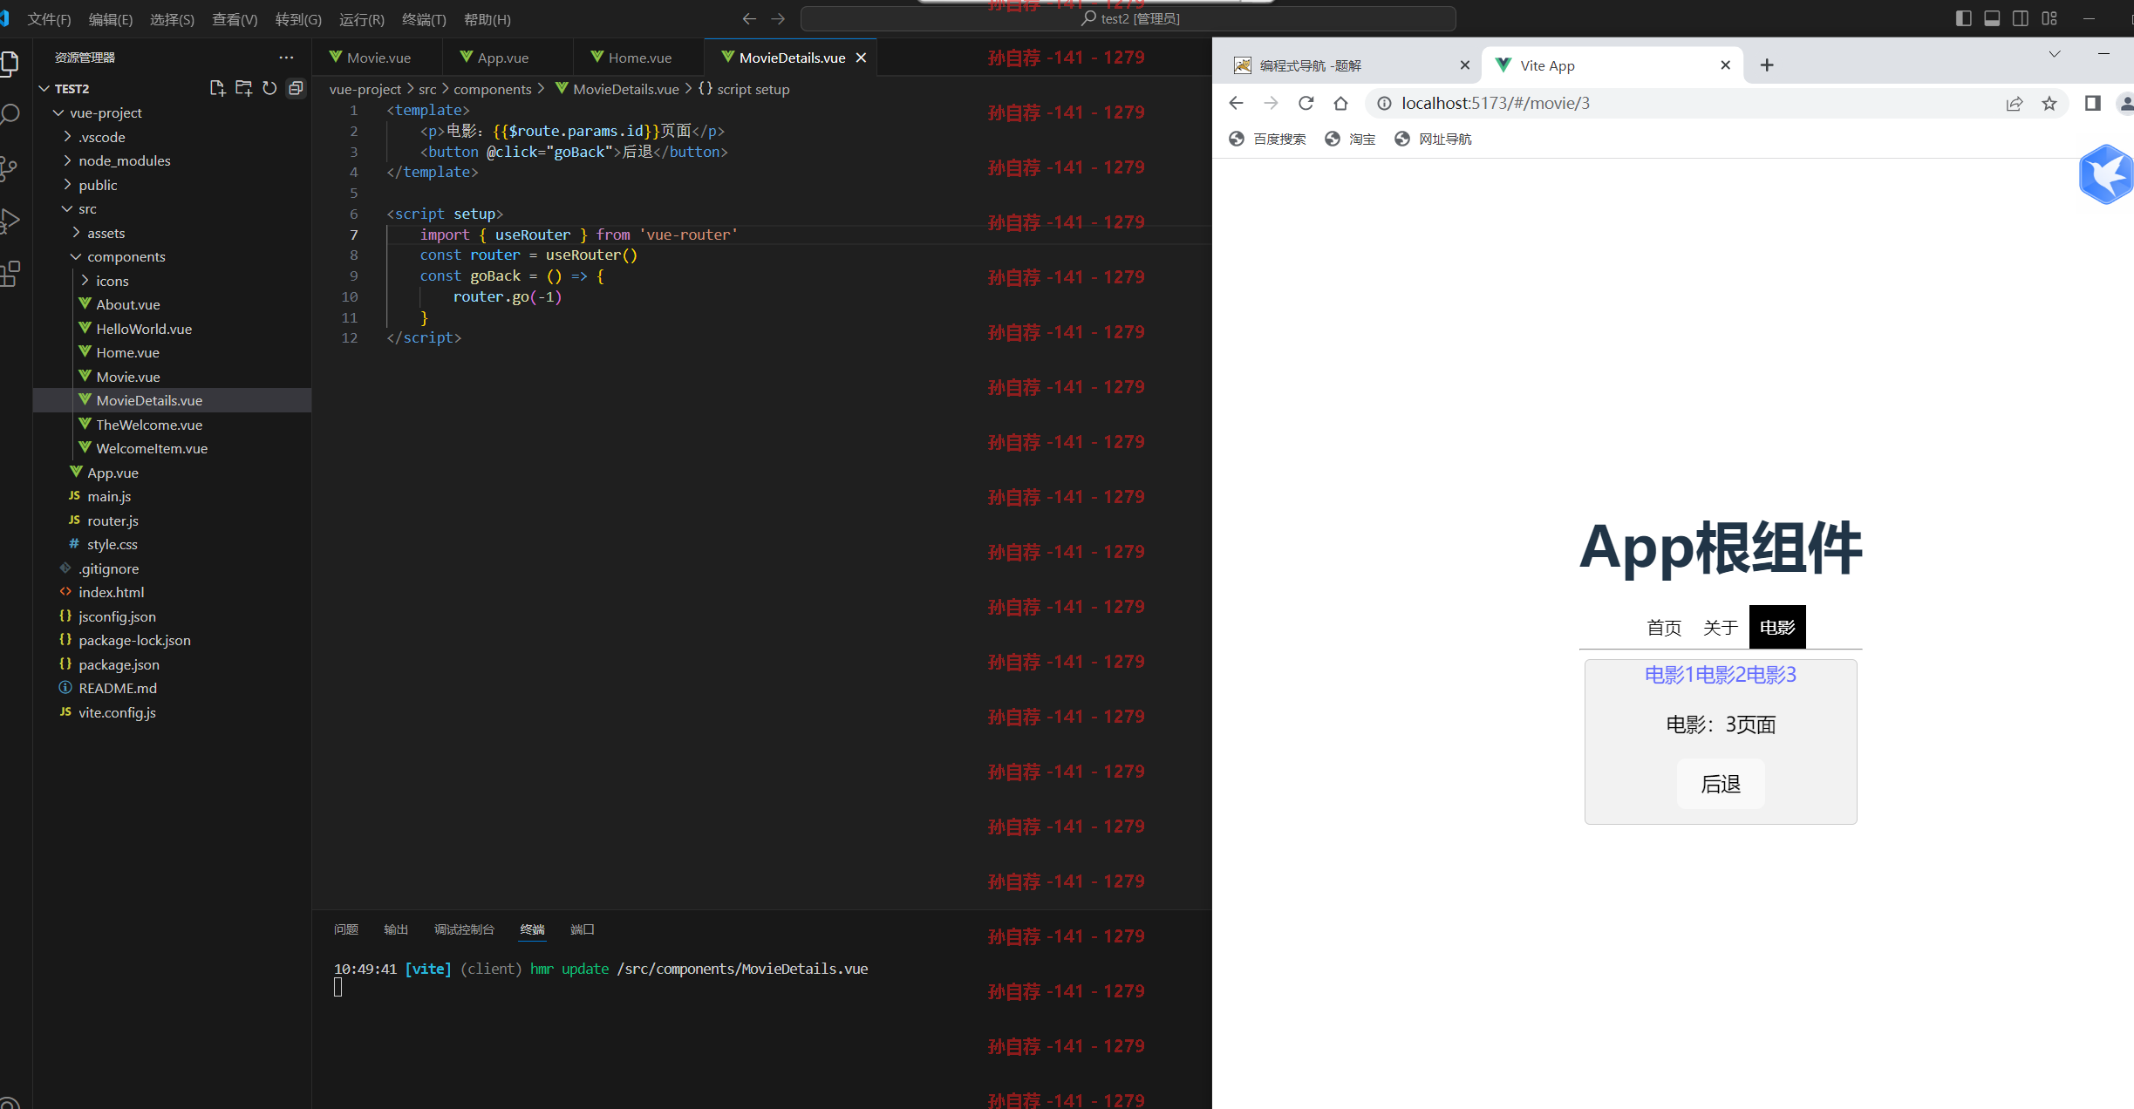Switch to the 问题 panel tab
The width and height of the screenshot is (2134, 1109).
point(346,929)
